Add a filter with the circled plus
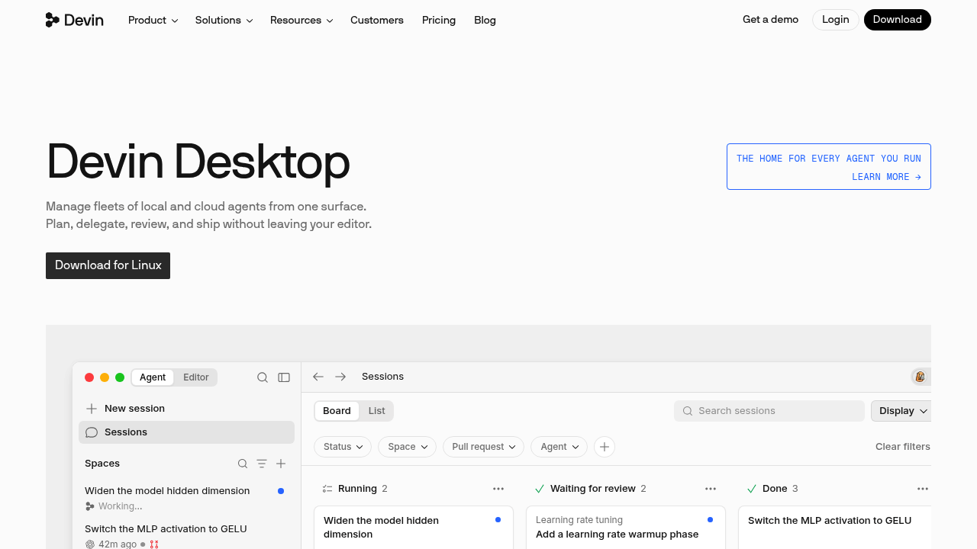977x549 pixels. (605, 447)
